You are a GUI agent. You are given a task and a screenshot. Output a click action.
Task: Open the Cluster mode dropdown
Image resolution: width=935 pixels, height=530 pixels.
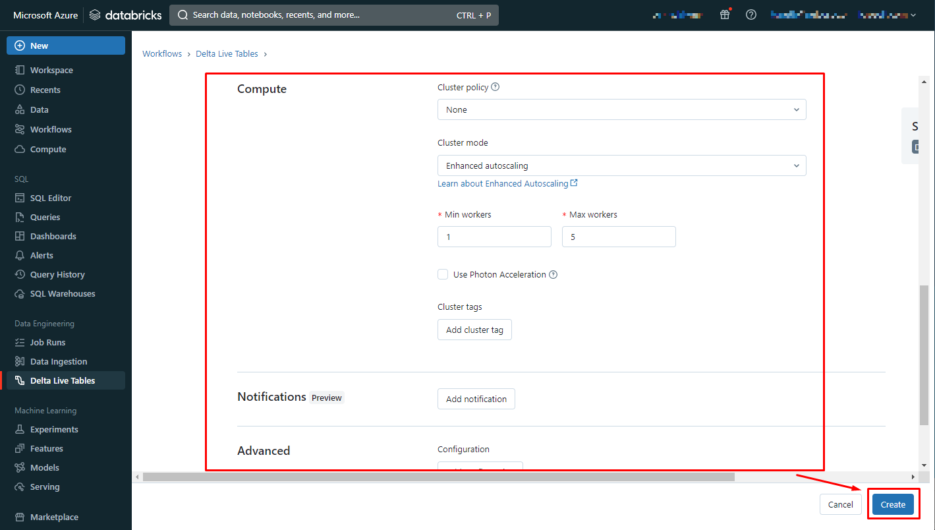(621, 165)
